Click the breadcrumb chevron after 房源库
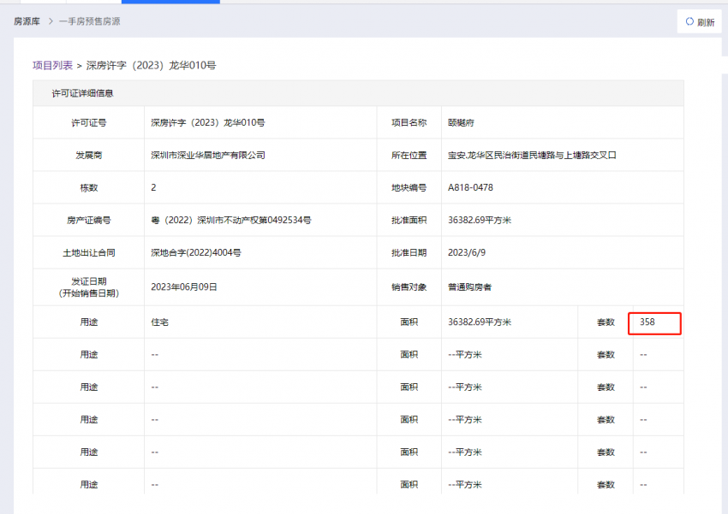Viewport: 728px width, 514px height. pos(51,21)
